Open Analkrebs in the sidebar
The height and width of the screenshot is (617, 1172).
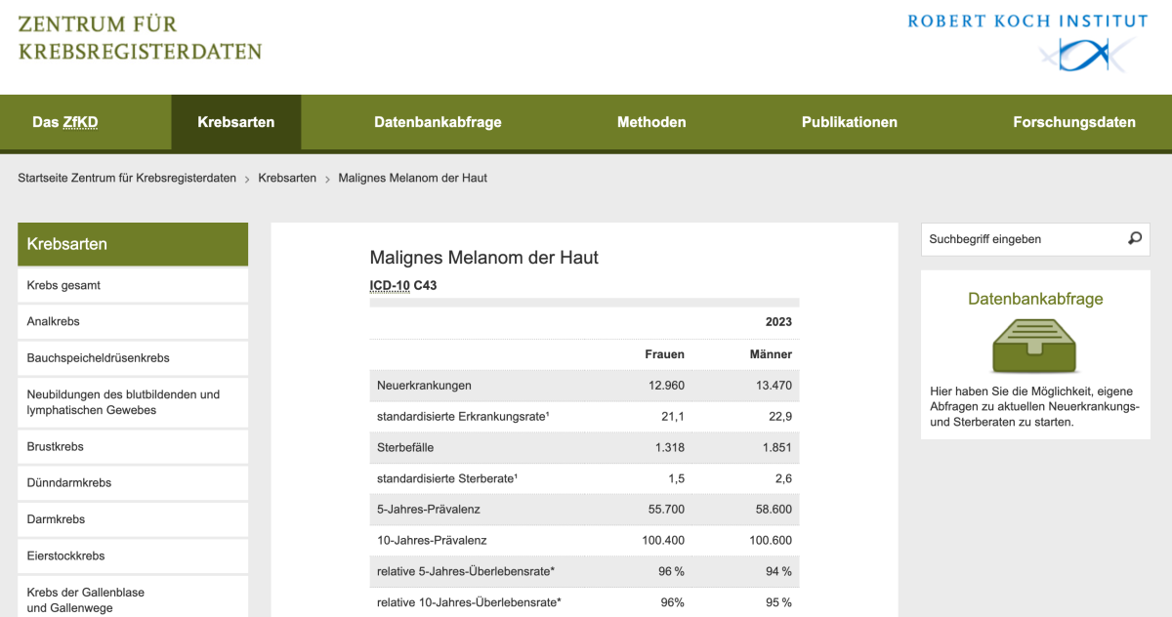[x=133, y=321]
